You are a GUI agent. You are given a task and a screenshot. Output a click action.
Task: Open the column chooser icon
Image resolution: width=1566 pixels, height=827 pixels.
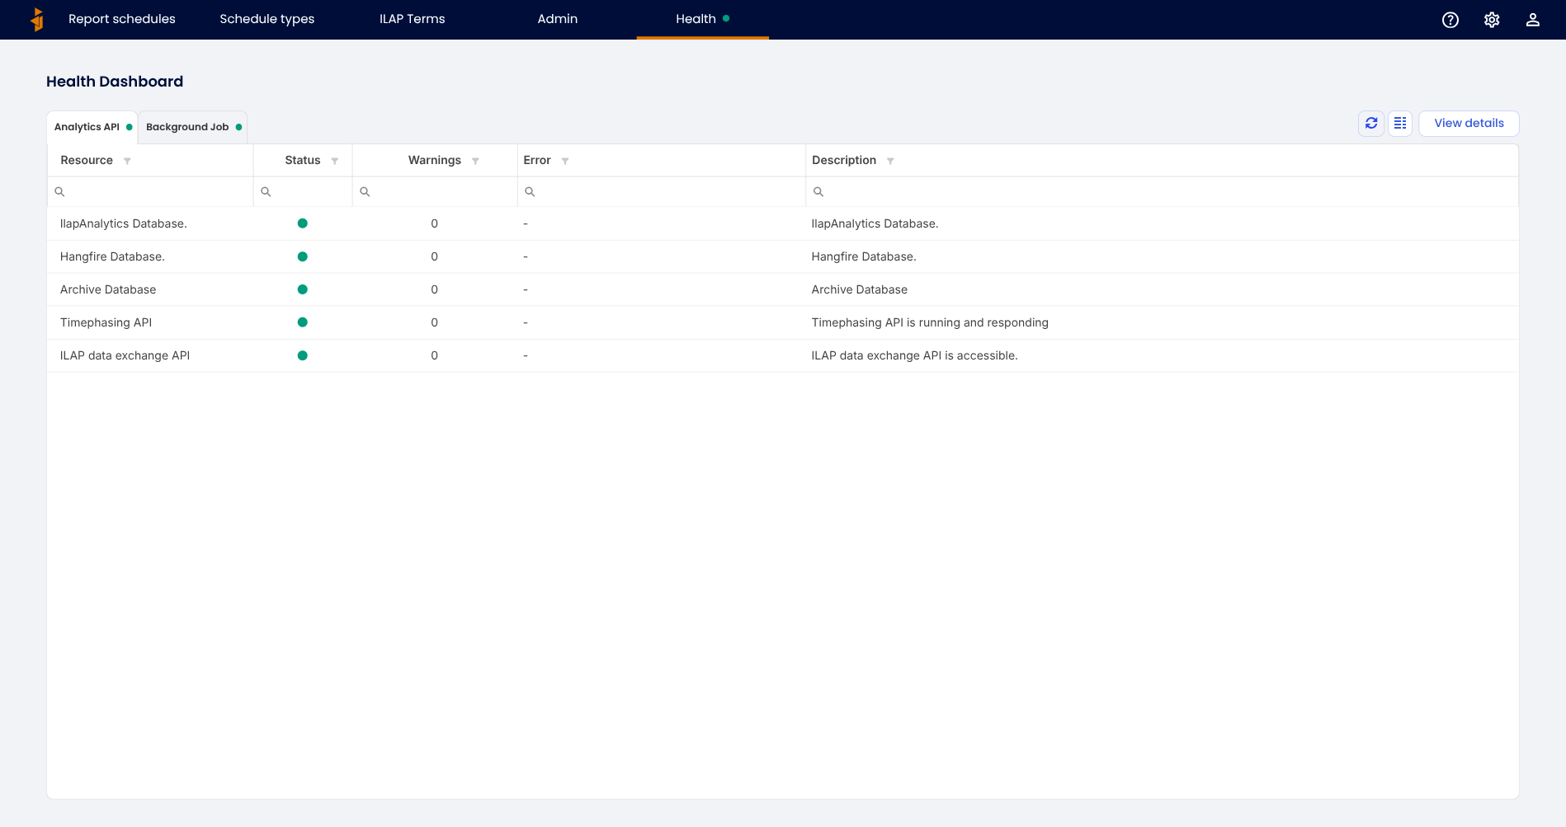coord(1400,124)
